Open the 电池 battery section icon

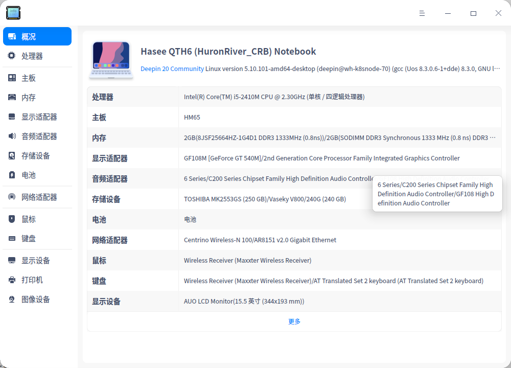click(x=11, y=175)
